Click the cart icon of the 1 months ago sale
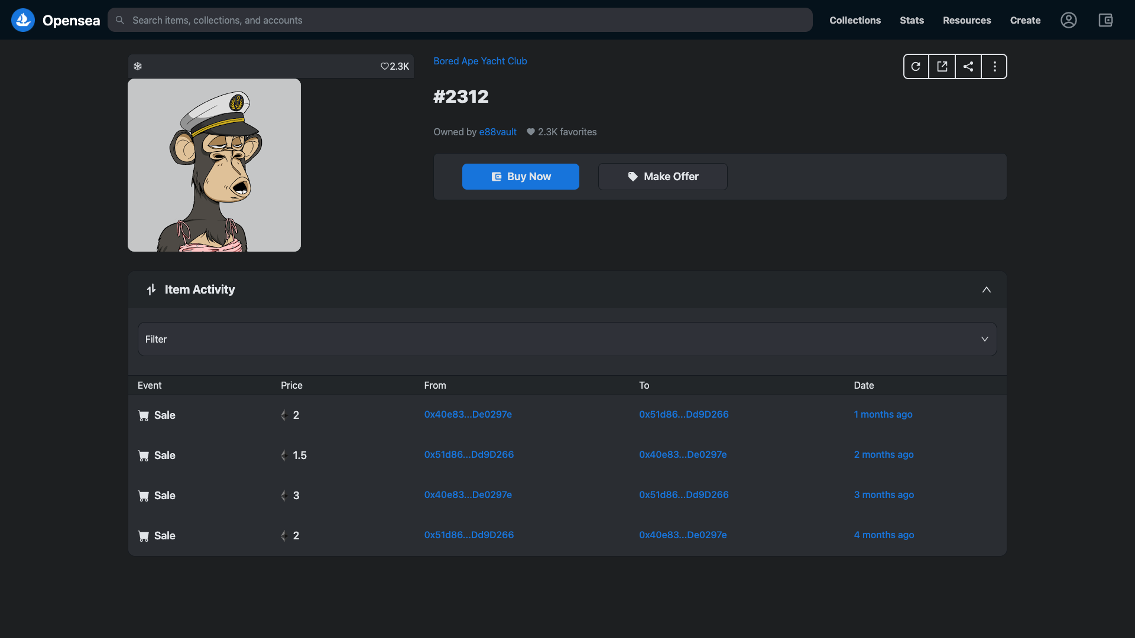The height and width of the screenshot is (638, 1135). (144, 415)
